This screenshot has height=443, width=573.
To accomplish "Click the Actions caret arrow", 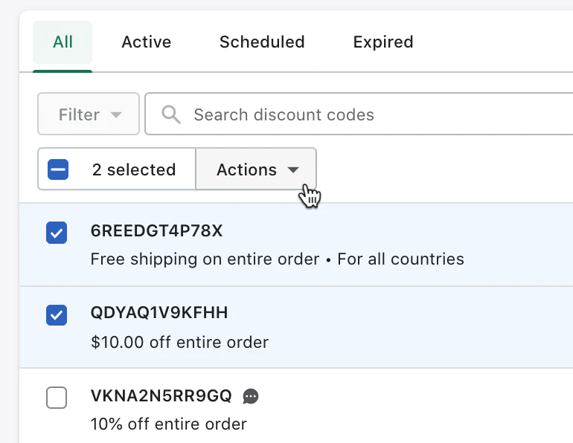I will (x=293, y=170).
